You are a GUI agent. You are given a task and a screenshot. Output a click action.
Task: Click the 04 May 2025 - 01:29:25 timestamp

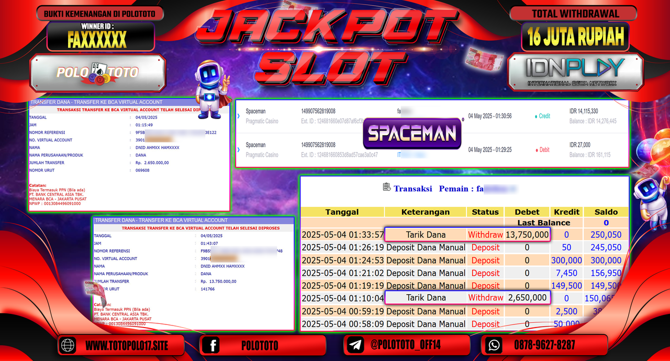[x=490, y=150]
